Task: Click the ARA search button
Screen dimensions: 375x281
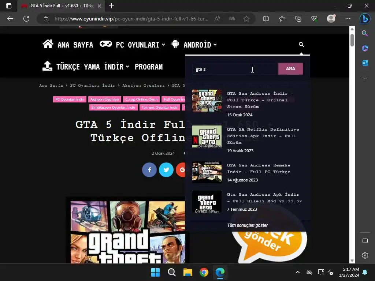Action: point(290,69)
